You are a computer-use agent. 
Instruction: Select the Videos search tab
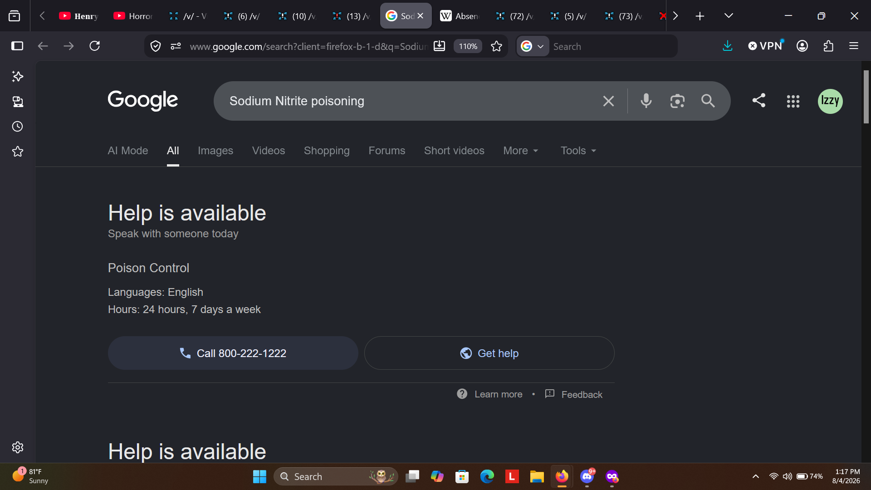click(269, 151)
